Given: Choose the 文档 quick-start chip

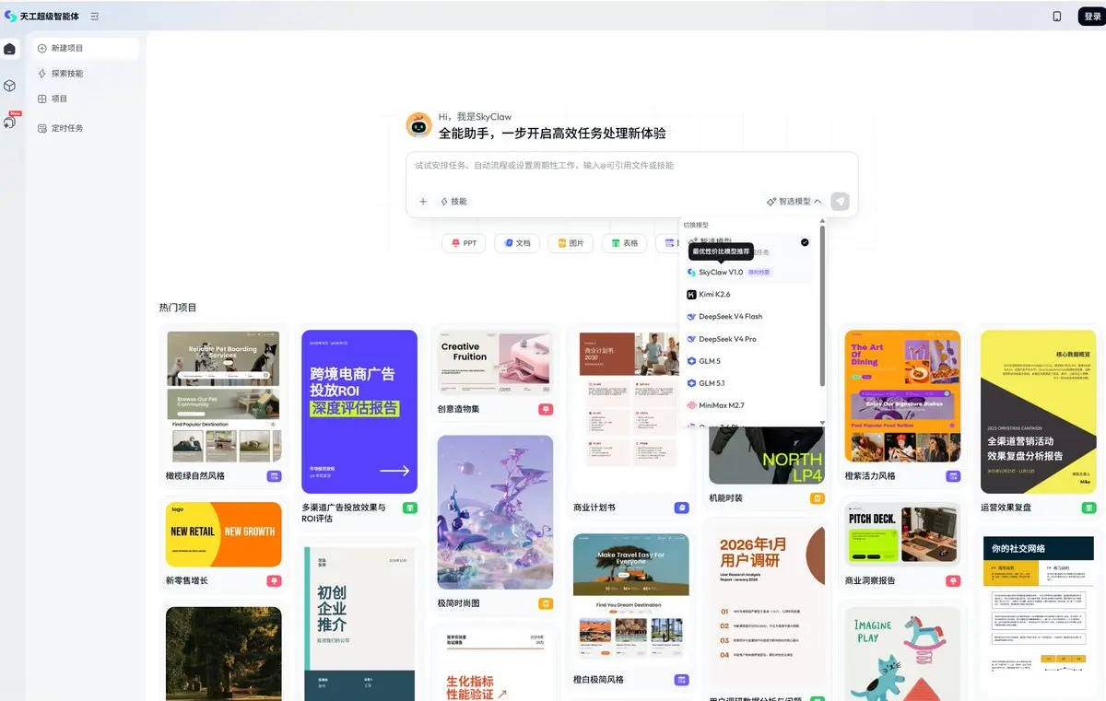Looking at the screenshot, I should pyautogui.click(x=517, y=243).
